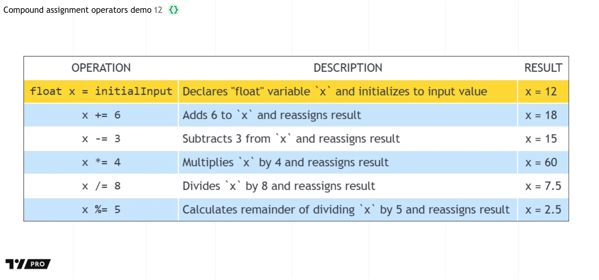
Task: Click the 'x = 12' result cell
Action: coord(541,91)
